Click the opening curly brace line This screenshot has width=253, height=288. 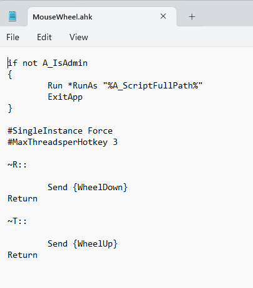[x=10, y=75]
